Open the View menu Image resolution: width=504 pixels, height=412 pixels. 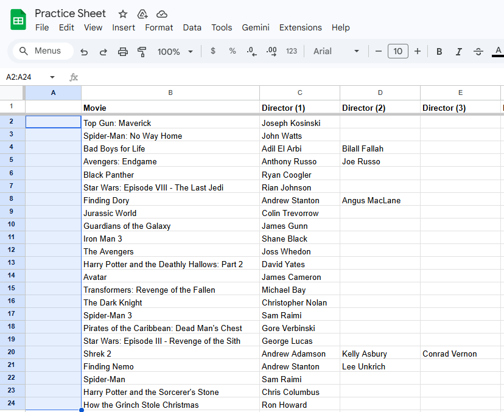(x=93, y=27)
